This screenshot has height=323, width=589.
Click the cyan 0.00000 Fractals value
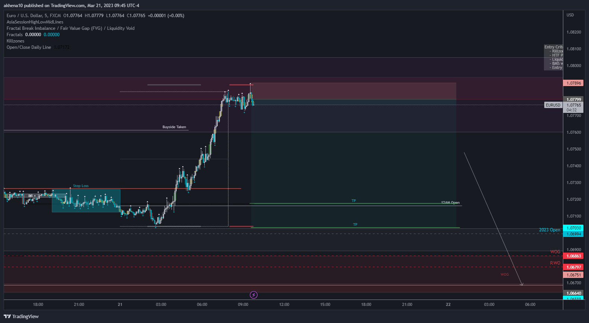(51, 35)
